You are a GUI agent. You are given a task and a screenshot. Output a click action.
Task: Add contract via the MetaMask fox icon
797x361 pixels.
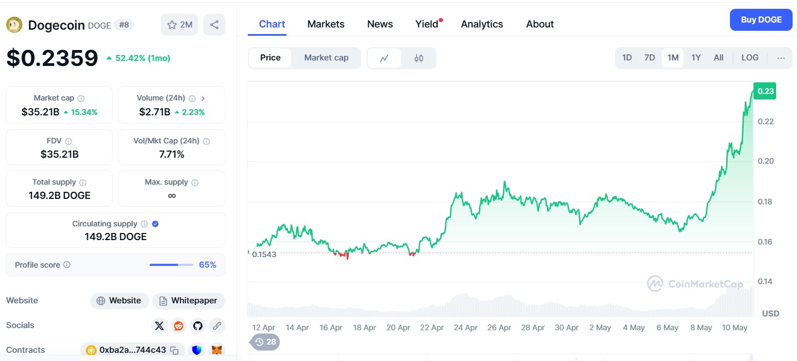pos(217,349)
